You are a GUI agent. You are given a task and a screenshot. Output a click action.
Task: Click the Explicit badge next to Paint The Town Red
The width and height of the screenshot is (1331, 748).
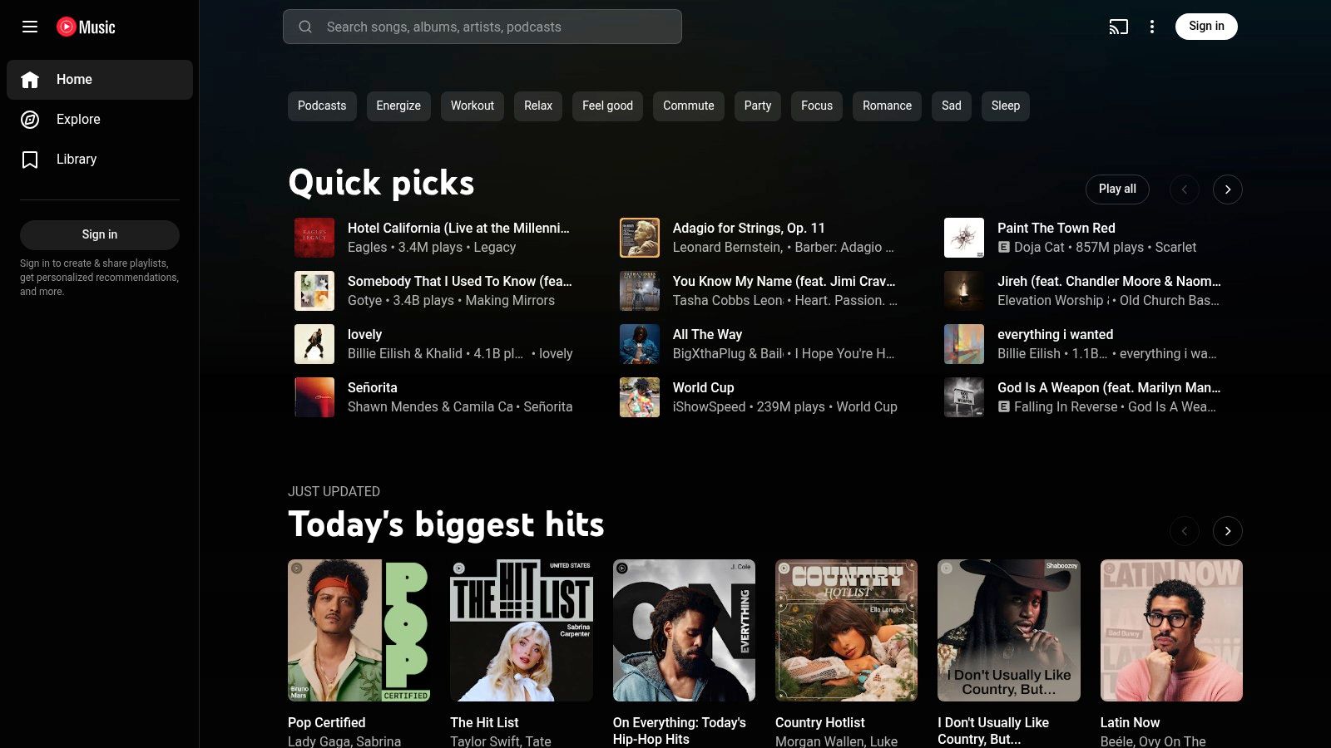pyautogui.click(x=1003, y=247)
